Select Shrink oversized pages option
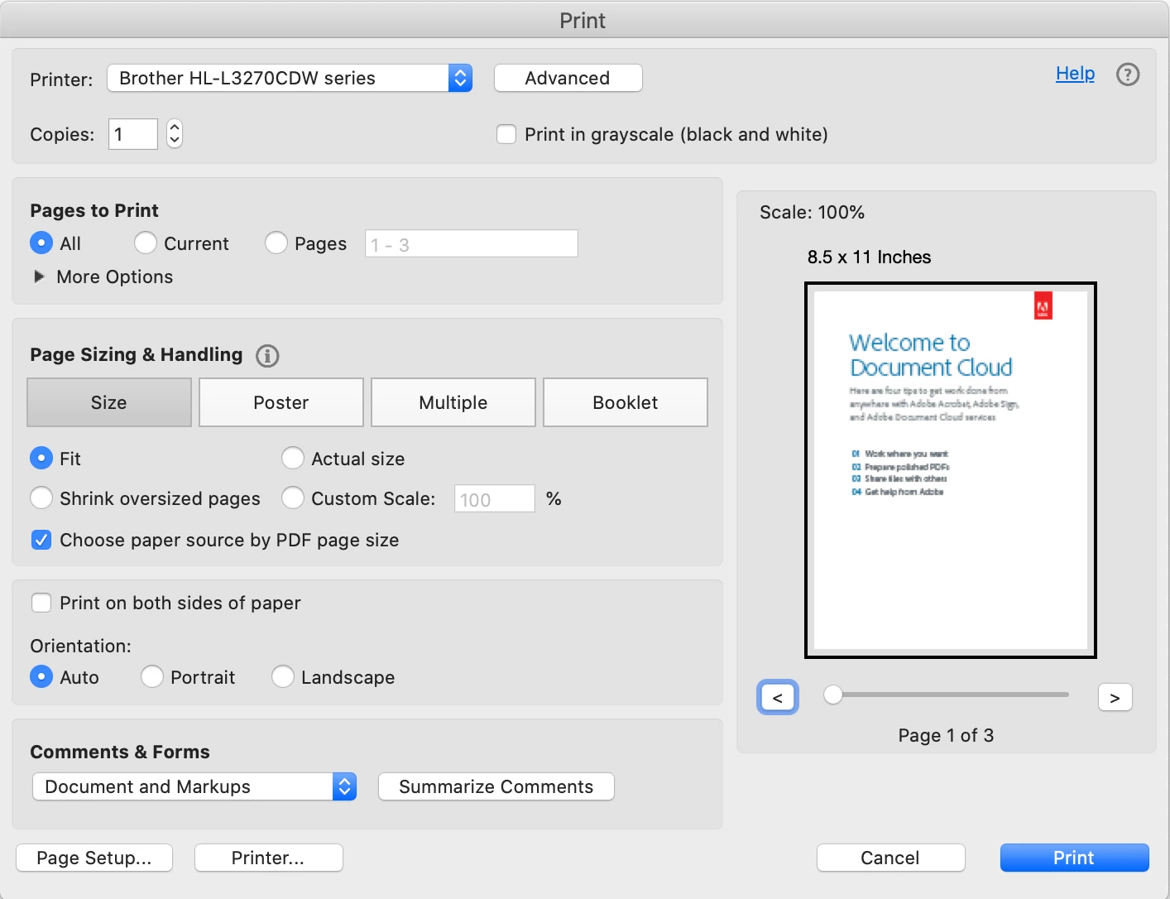1170x899 pixels. tap(41, 498)
